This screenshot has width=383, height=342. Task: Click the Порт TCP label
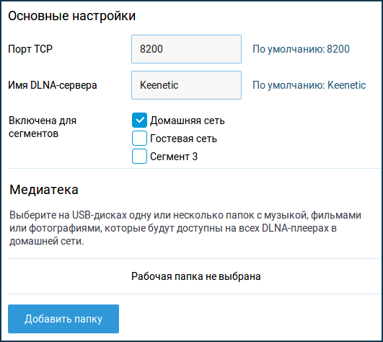[30, 49]
